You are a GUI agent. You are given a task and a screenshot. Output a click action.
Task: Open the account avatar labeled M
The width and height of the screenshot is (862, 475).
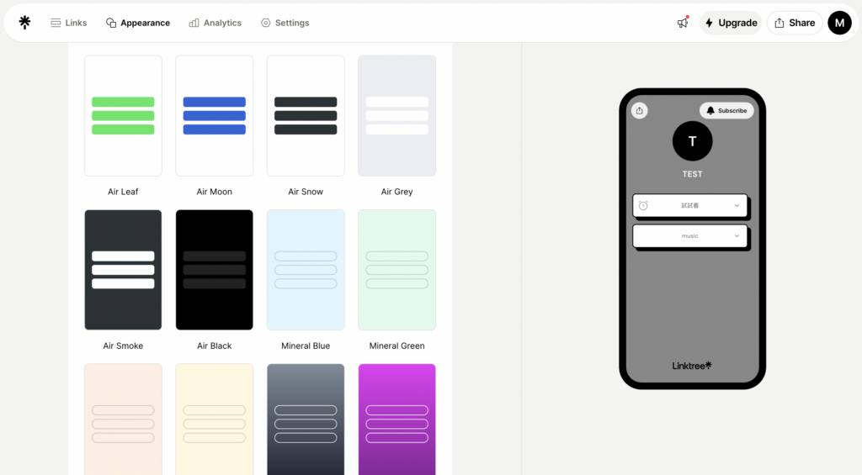tap(839, 23)
